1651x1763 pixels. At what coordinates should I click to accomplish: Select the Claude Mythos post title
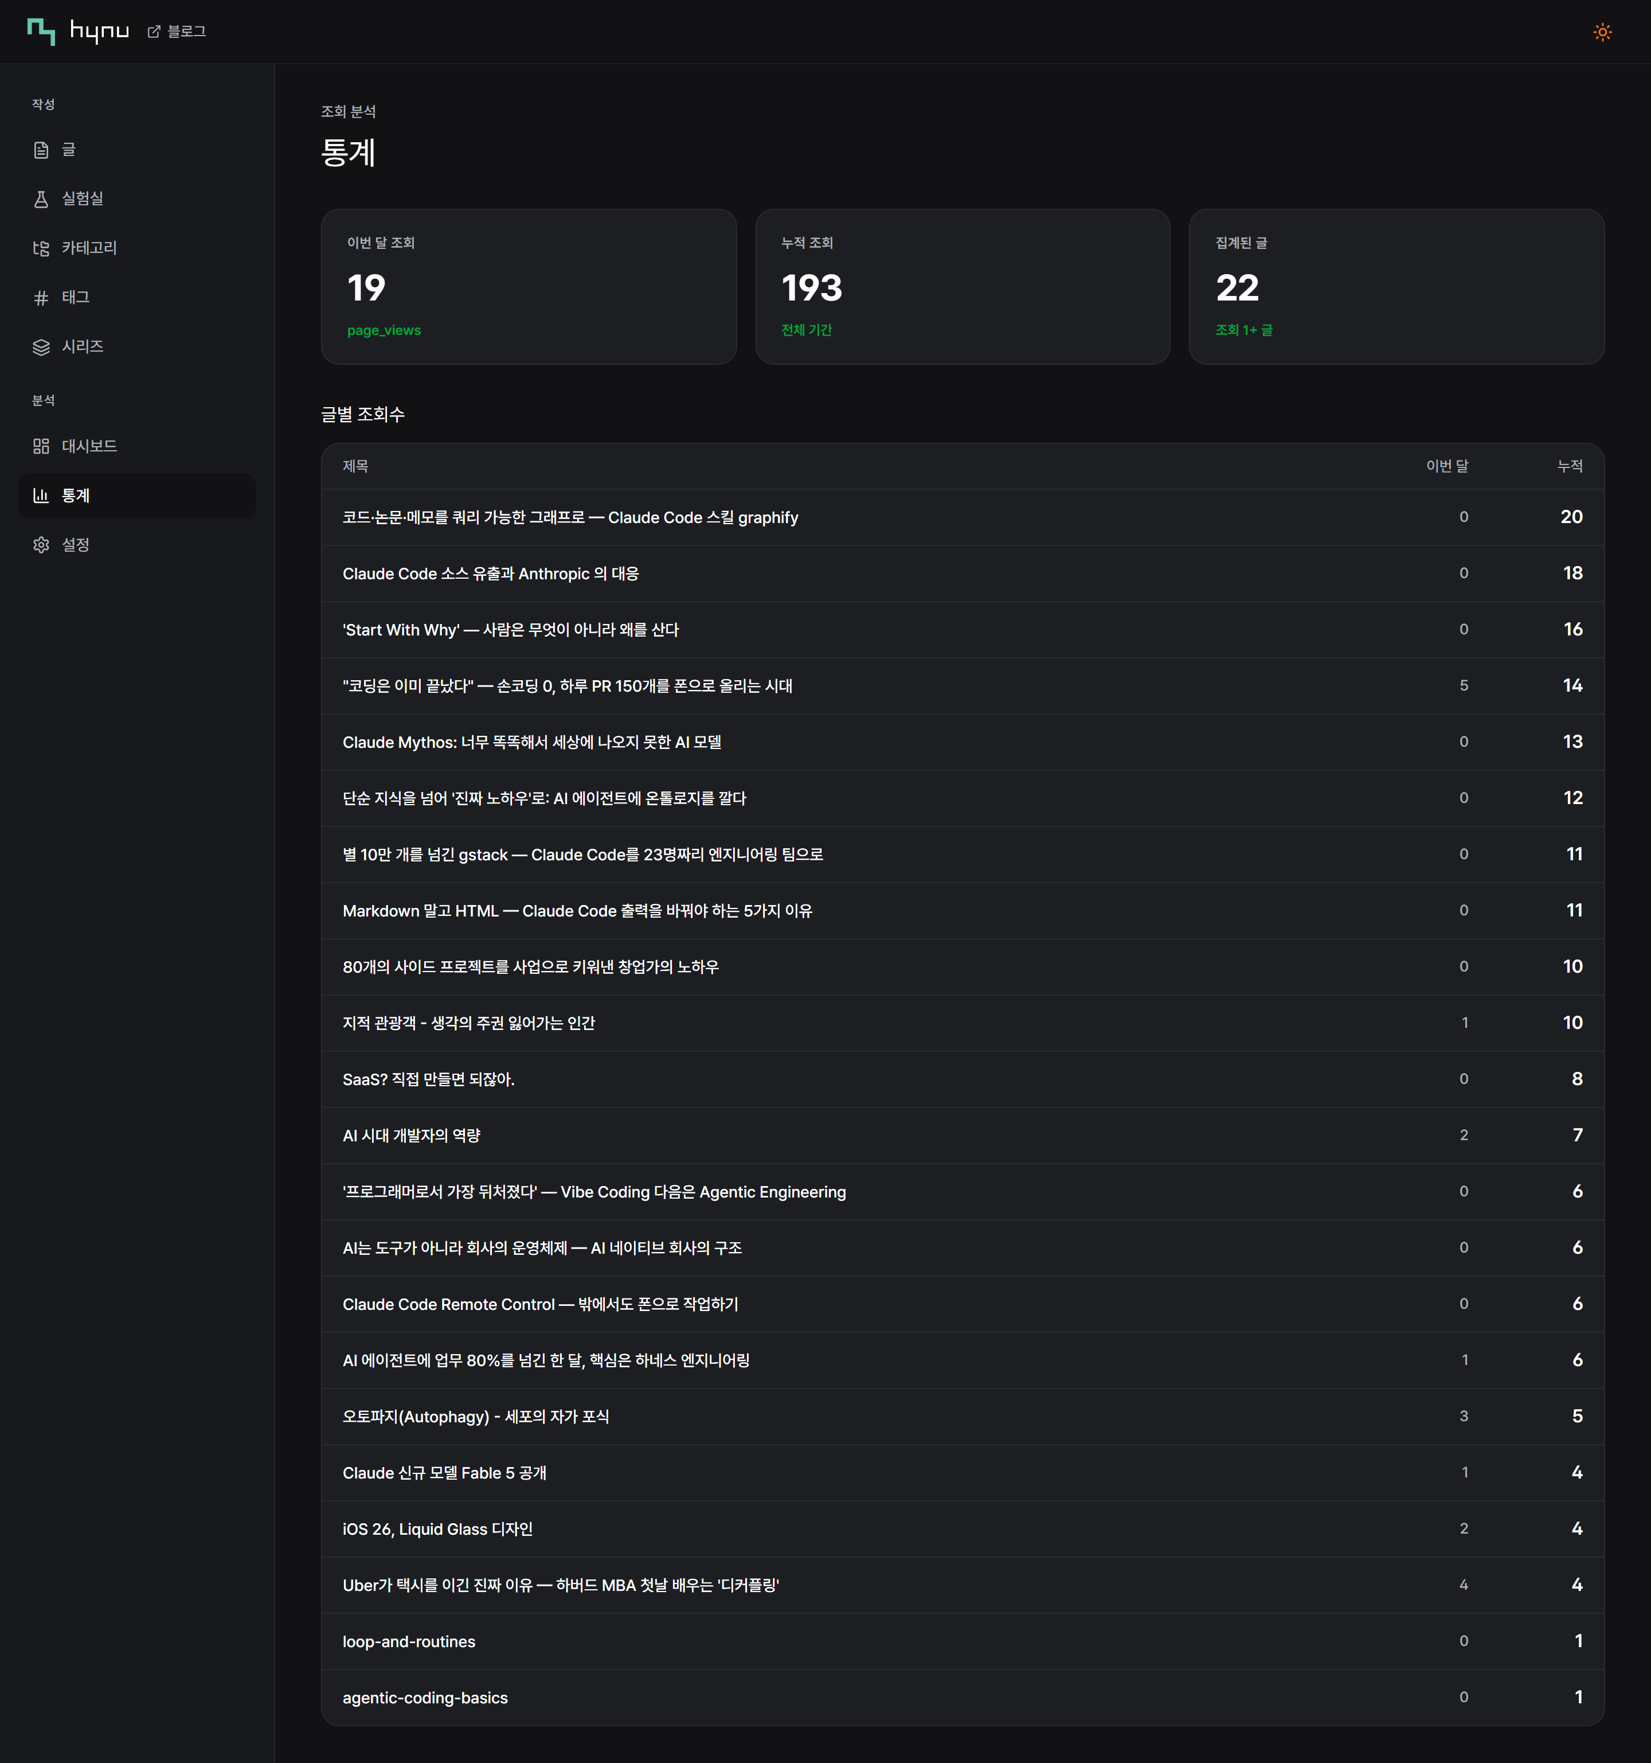[x=532, y=742]
